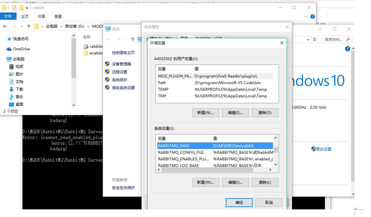Expand breadcrumb chevron after 此电脑
The image size is (371, 217).
pyautogui.click(x=61, y=26)
